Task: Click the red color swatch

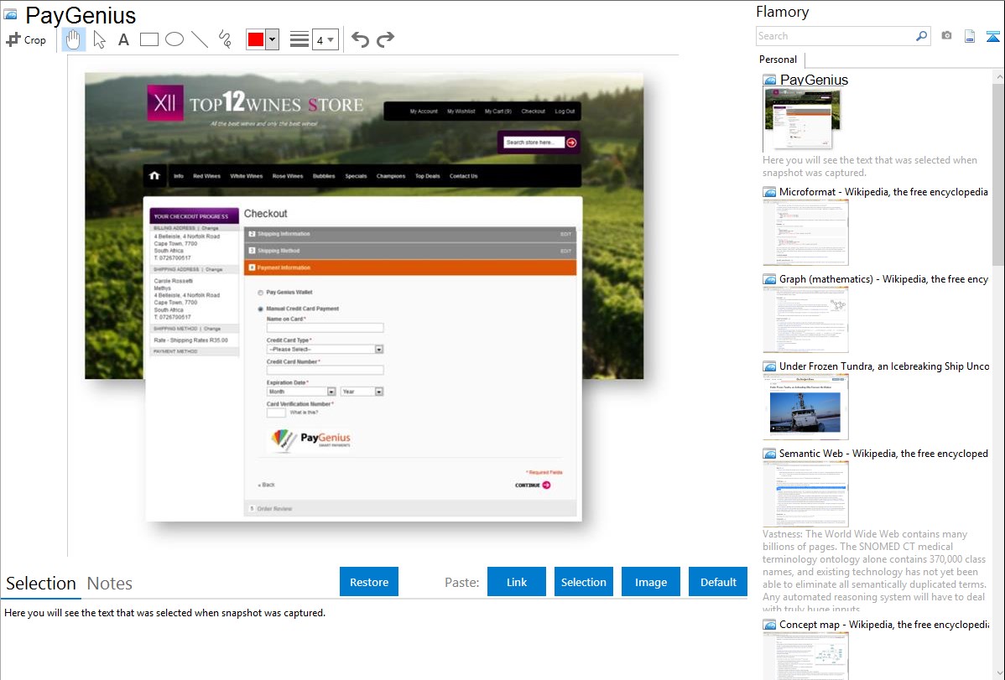Action: coord(256,39)
